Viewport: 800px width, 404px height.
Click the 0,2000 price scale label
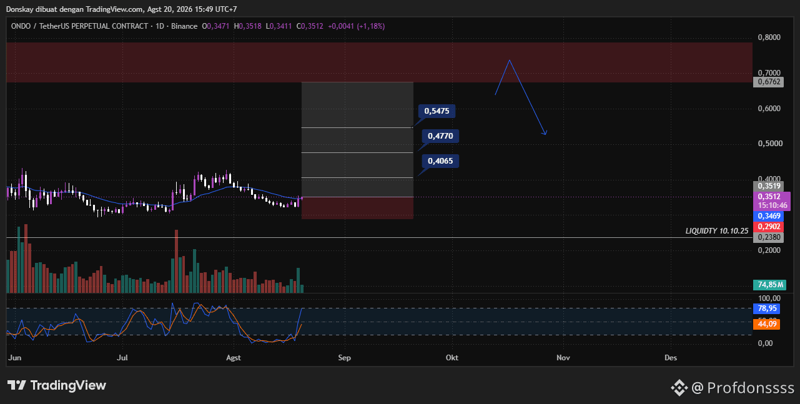(x=769, y=250)
